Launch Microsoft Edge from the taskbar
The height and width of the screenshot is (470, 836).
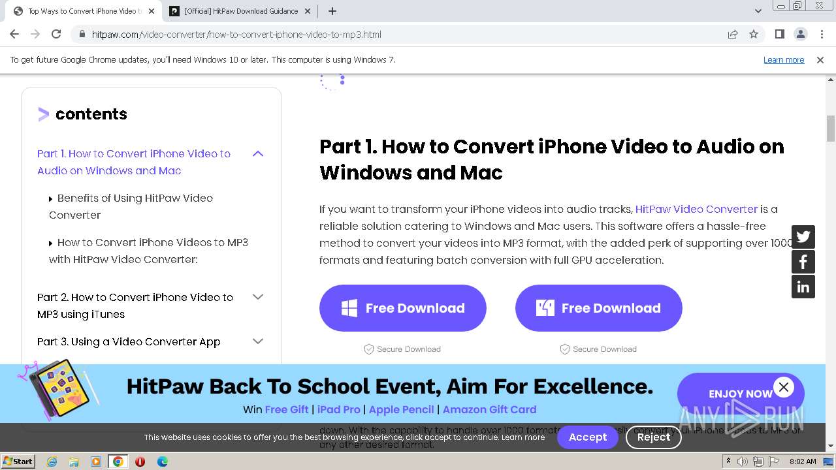pyautogui.click(x=163, y=462)
